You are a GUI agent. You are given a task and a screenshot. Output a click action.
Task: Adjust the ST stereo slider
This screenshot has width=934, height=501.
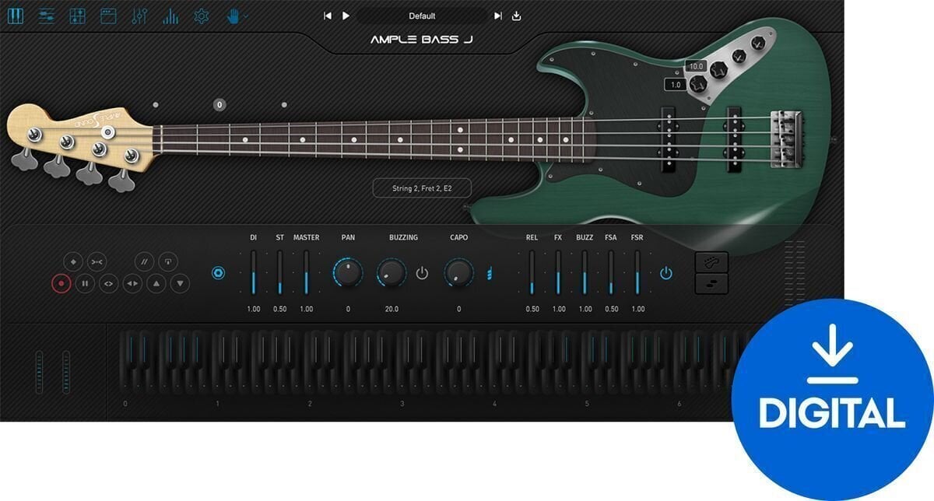point(279,272)
